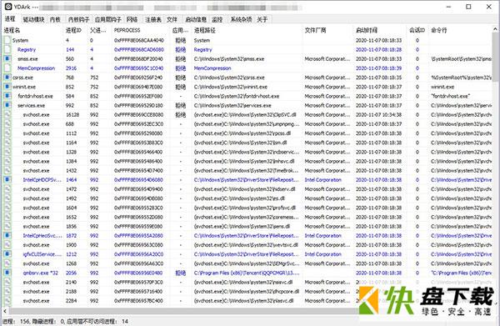Open the 内核钩子 tab

(x=79, y=19)
